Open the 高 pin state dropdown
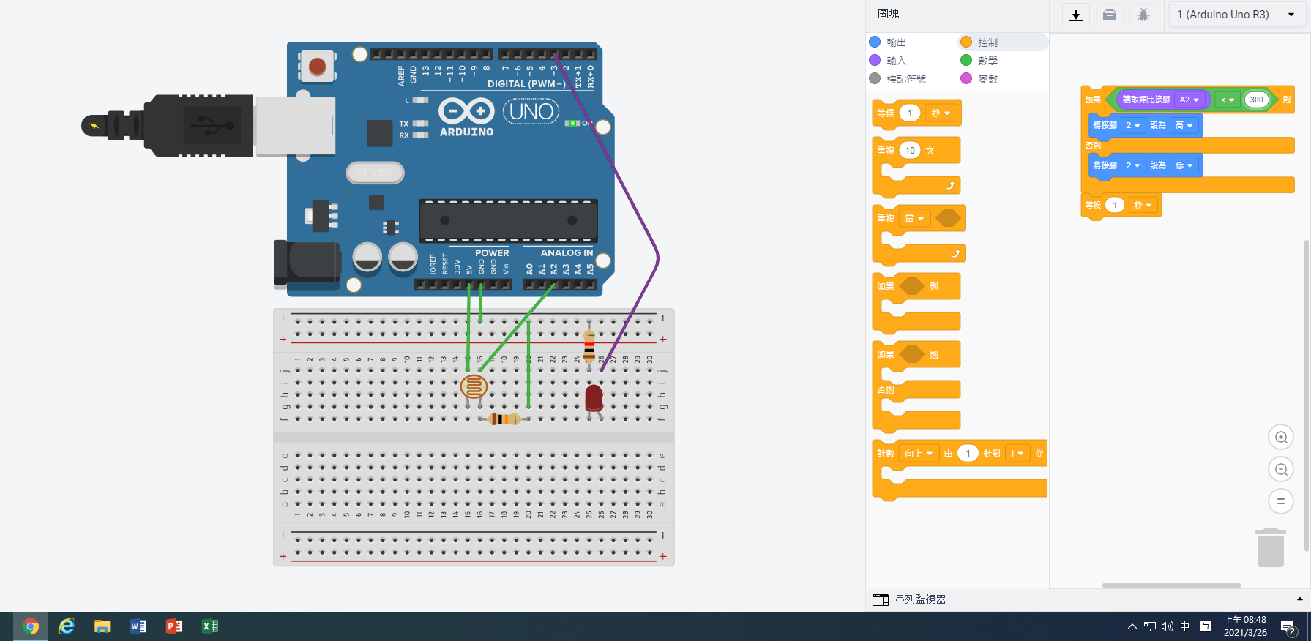Viewport: 1311px width, 641px height. click(1184, 125)
